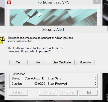Open the View Certificate dialog

pos(62,62)
